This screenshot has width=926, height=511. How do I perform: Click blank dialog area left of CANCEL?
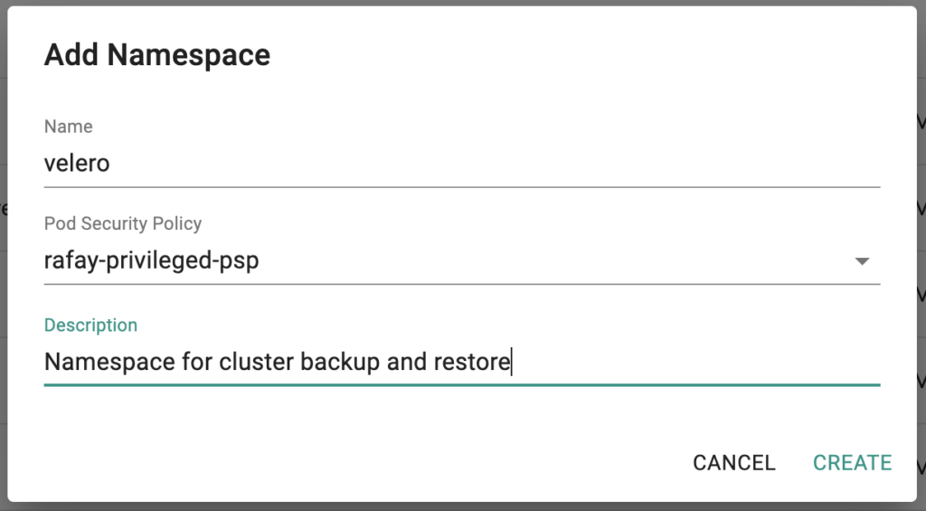[362, 462]
